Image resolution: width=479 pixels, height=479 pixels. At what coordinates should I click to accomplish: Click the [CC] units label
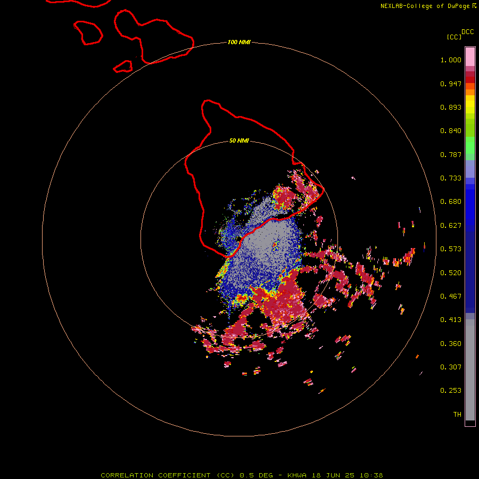tap(455, 37)
